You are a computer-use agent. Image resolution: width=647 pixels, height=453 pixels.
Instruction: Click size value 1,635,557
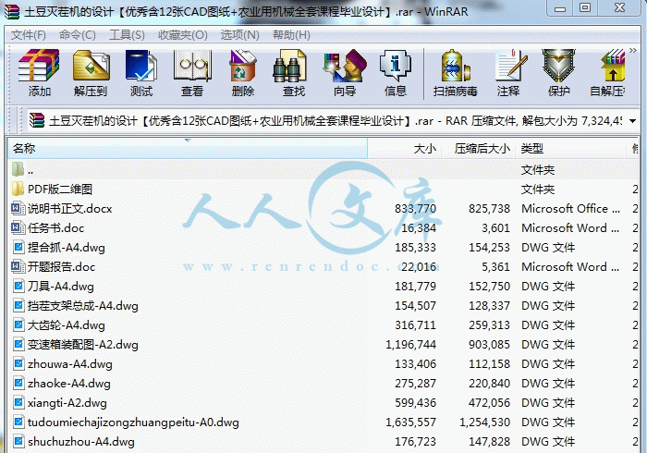click(410, 422)
